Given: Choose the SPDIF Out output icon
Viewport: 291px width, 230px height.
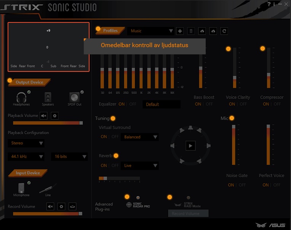Looking at the screenshot, I should point(75,97).
